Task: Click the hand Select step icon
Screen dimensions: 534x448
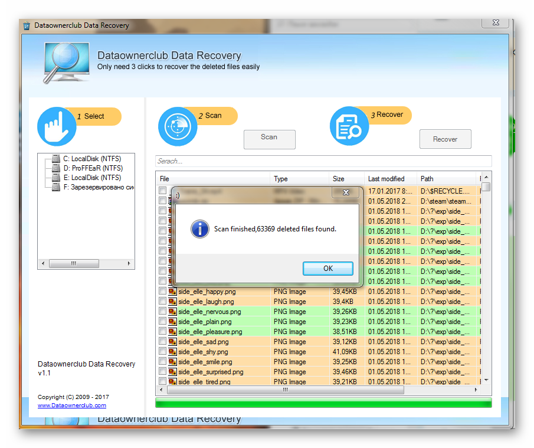Action: (x=57, y=126)
